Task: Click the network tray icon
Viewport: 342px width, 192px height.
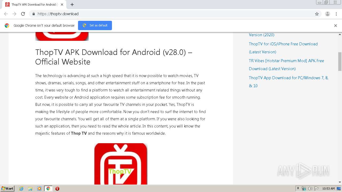Action: click(x=304, y=189)
